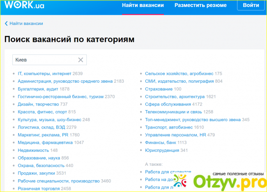267x192 pixels.
Task: Select the Юриспруденция category link
Action: (162, 150)
